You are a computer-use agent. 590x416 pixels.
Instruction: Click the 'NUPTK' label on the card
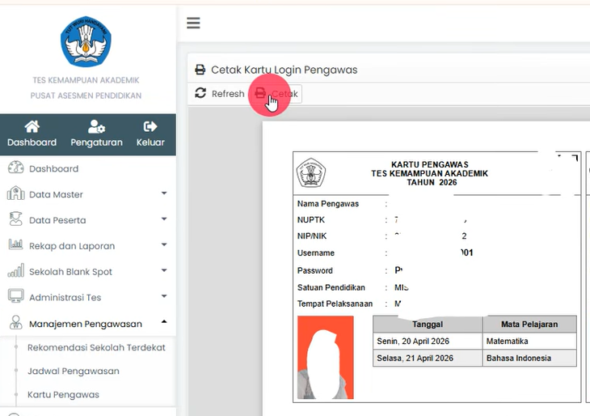pyautogui.click(x=311, y=219)
